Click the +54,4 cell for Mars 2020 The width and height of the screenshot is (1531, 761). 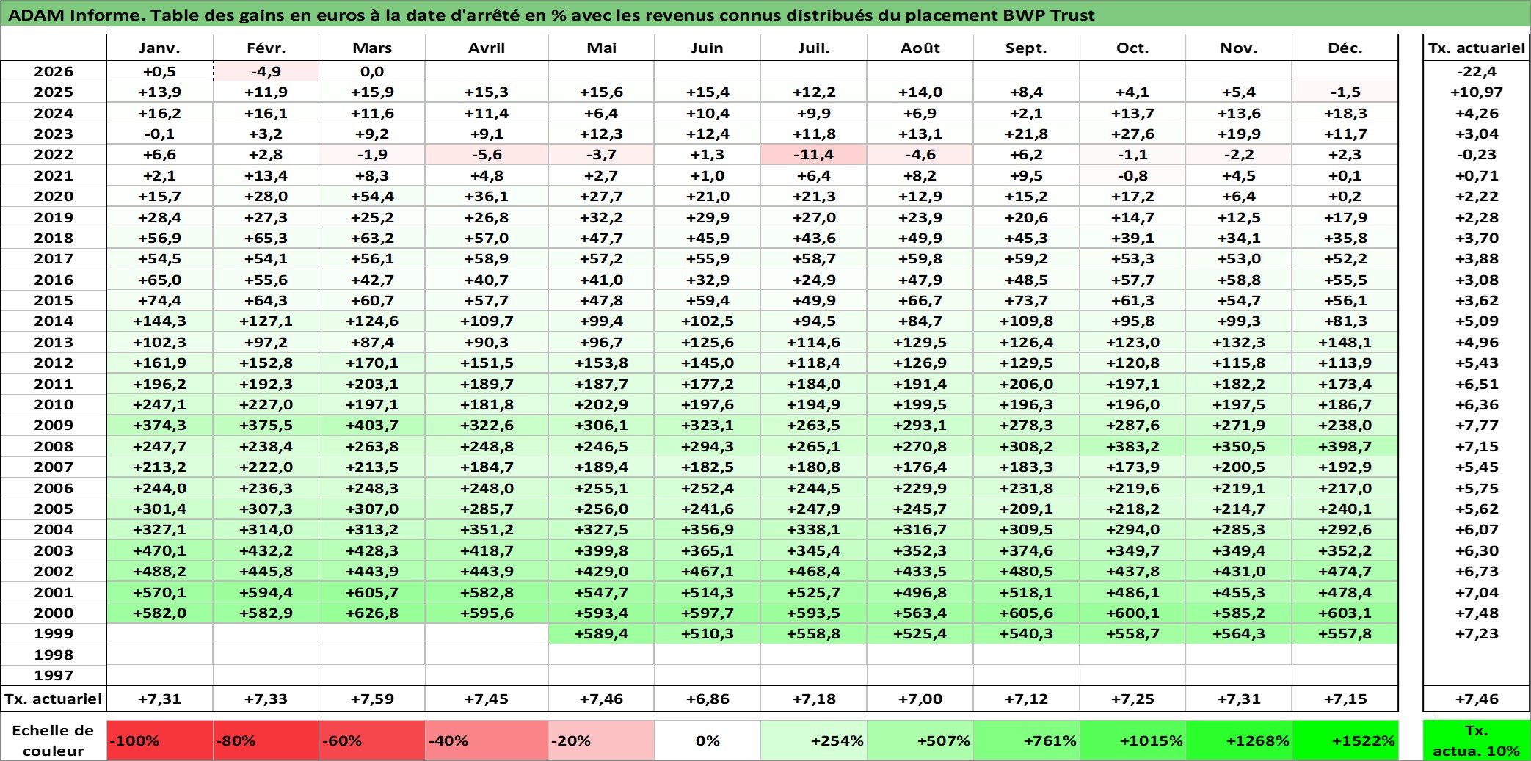pyautogui.click(x=372, y=196)
